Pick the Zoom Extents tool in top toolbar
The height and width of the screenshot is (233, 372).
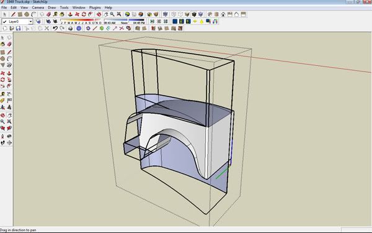(x=118, y=14)
